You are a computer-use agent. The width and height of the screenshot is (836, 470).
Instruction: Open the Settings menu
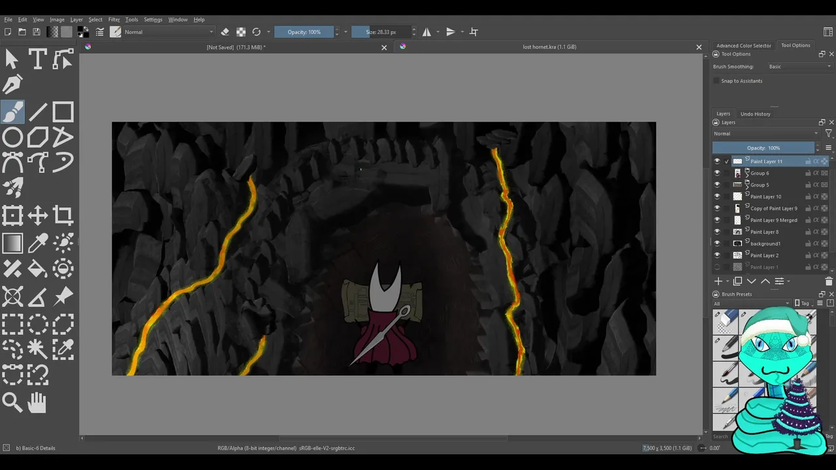[153, 20]
